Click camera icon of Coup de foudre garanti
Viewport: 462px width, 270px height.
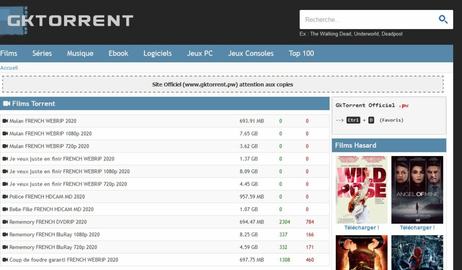tap(5, 260)
